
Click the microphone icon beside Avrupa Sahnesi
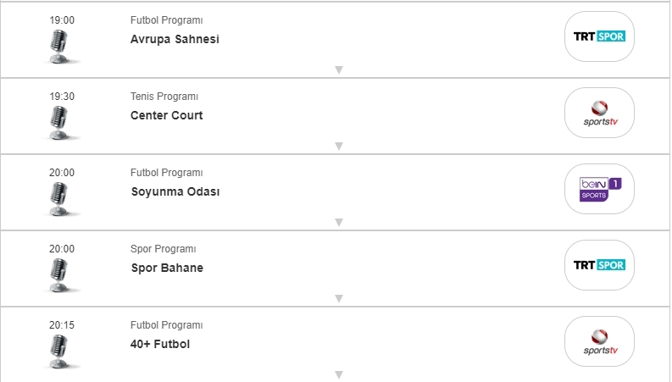click(x=58, y=47)
